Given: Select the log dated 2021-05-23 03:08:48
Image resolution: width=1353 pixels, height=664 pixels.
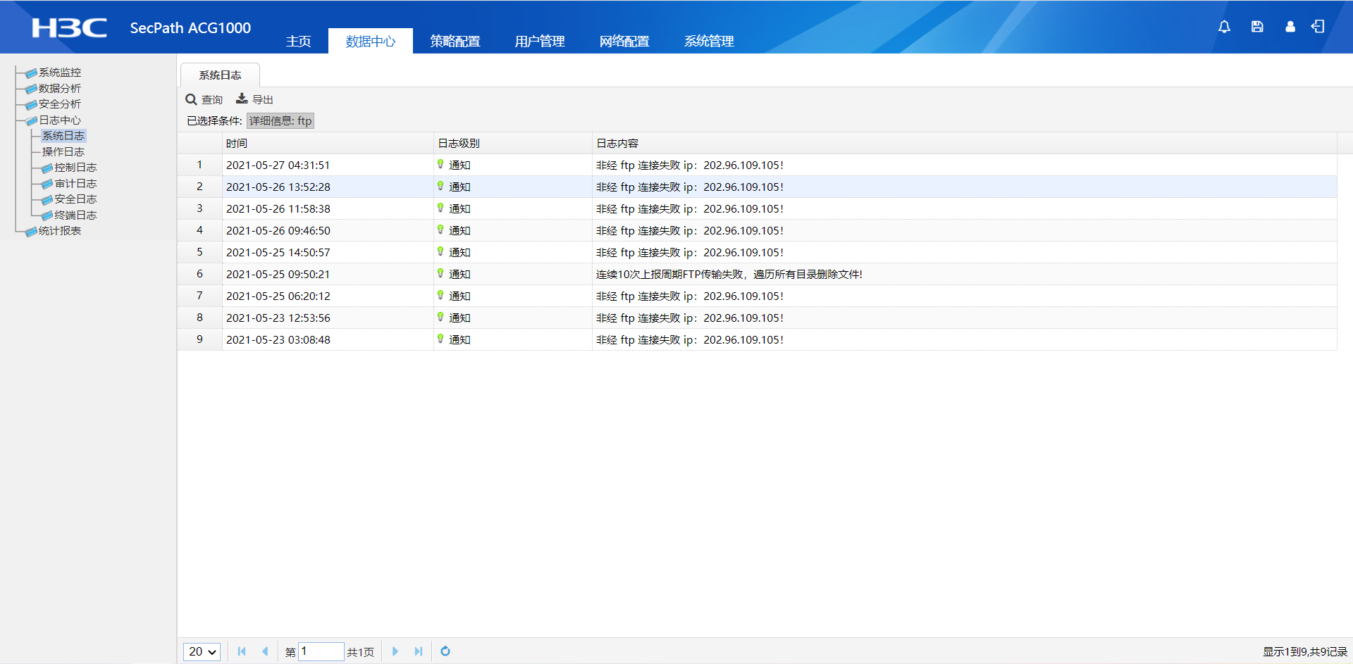Looking at the screenshot, I should pyautogui.click(x=757, y=339).
